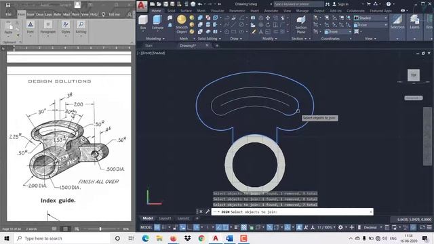Switch to the Solid ribbon tab
434x244 pixels.
(172, 11)
